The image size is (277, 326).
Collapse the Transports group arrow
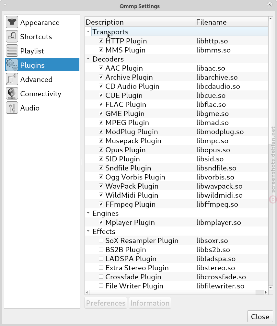coord(88,32)
